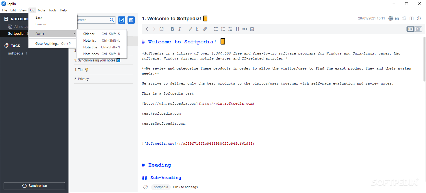Select the softpedia tag in the sidebar
This screenshot has height=193, width=426.
click(x=16, y=53)
